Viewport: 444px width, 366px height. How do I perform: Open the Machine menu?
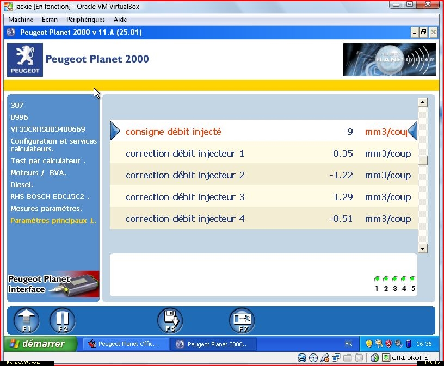click(21, 20)
